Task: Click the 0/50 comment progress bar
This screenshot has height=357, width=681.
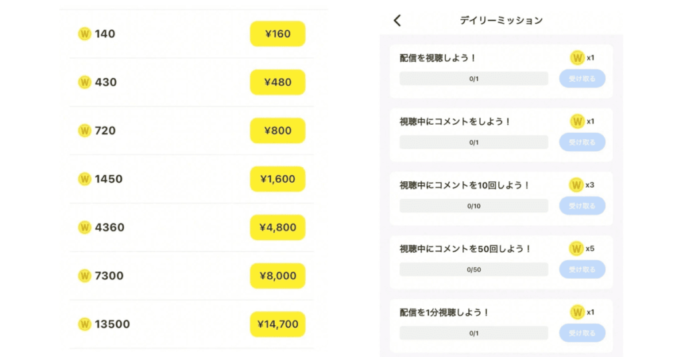Action: 474,269
